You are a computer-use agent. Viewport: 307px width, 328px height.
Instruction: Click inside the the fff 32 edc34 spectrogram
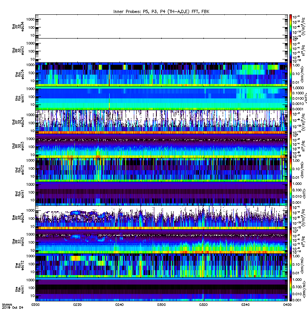[x=161, y=218]
